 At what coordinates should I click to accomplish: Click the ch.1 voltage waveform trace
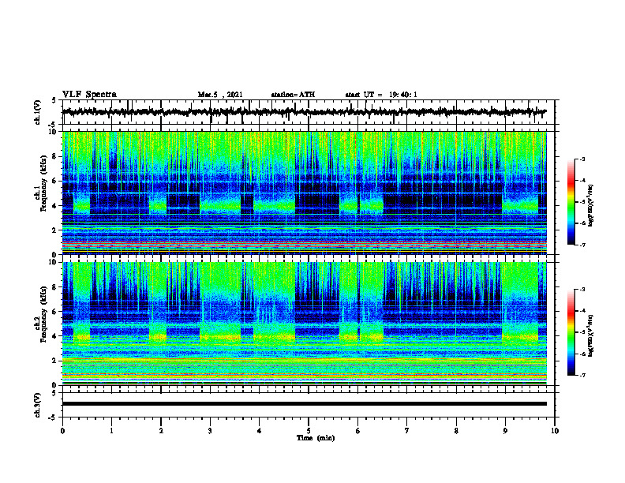[x=304, y=112]
